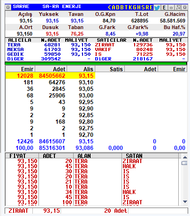Click the O.G.Kpn value 84,70

[x=109, y=21]
